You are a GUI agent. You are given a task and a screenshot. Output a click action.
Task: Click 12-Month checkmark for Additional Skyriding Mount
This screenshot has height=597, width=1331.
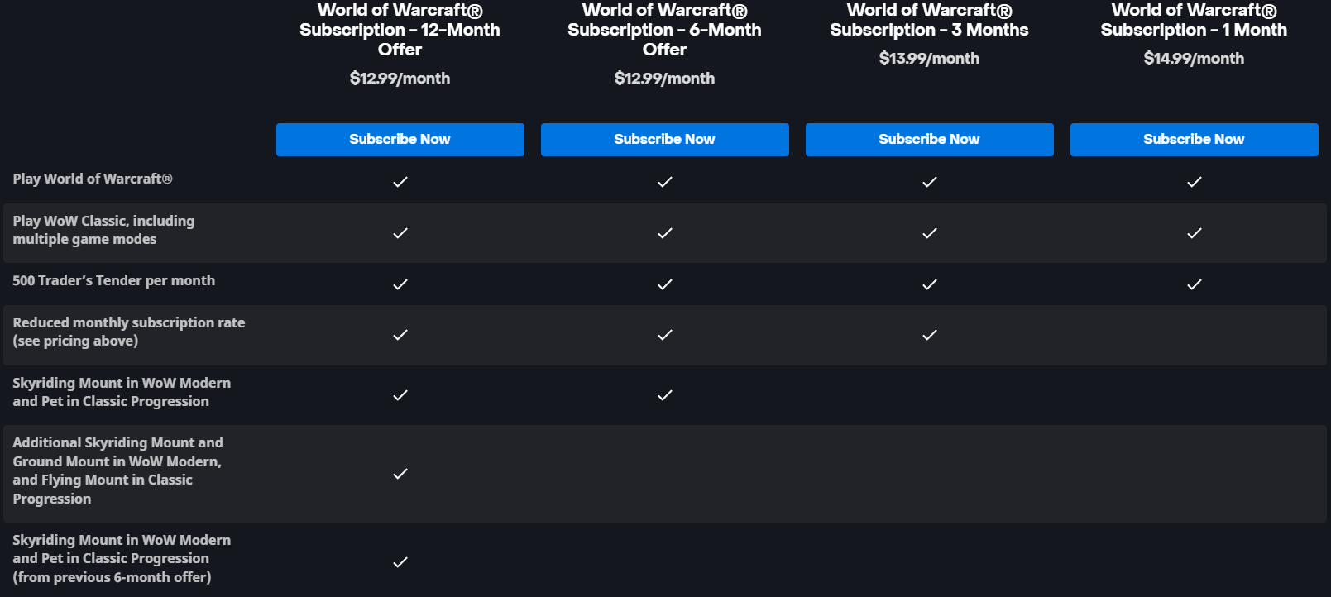pos(400,474)
